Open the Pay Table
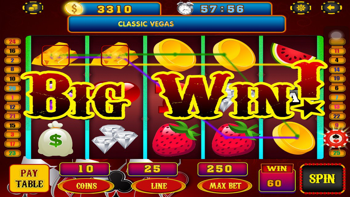Screen dimensions: 350x197 tap(30, 179)
